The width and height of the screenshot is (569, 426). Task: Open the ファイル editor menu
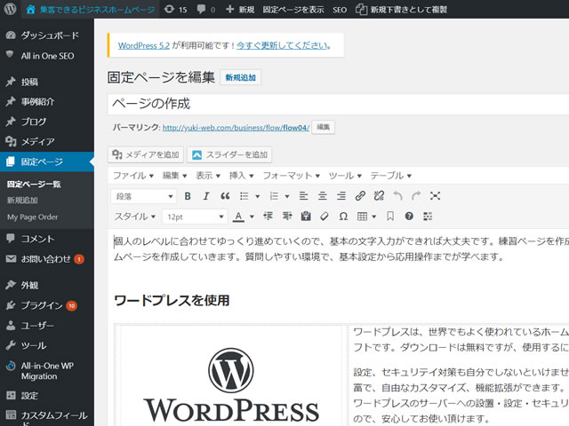133,176
